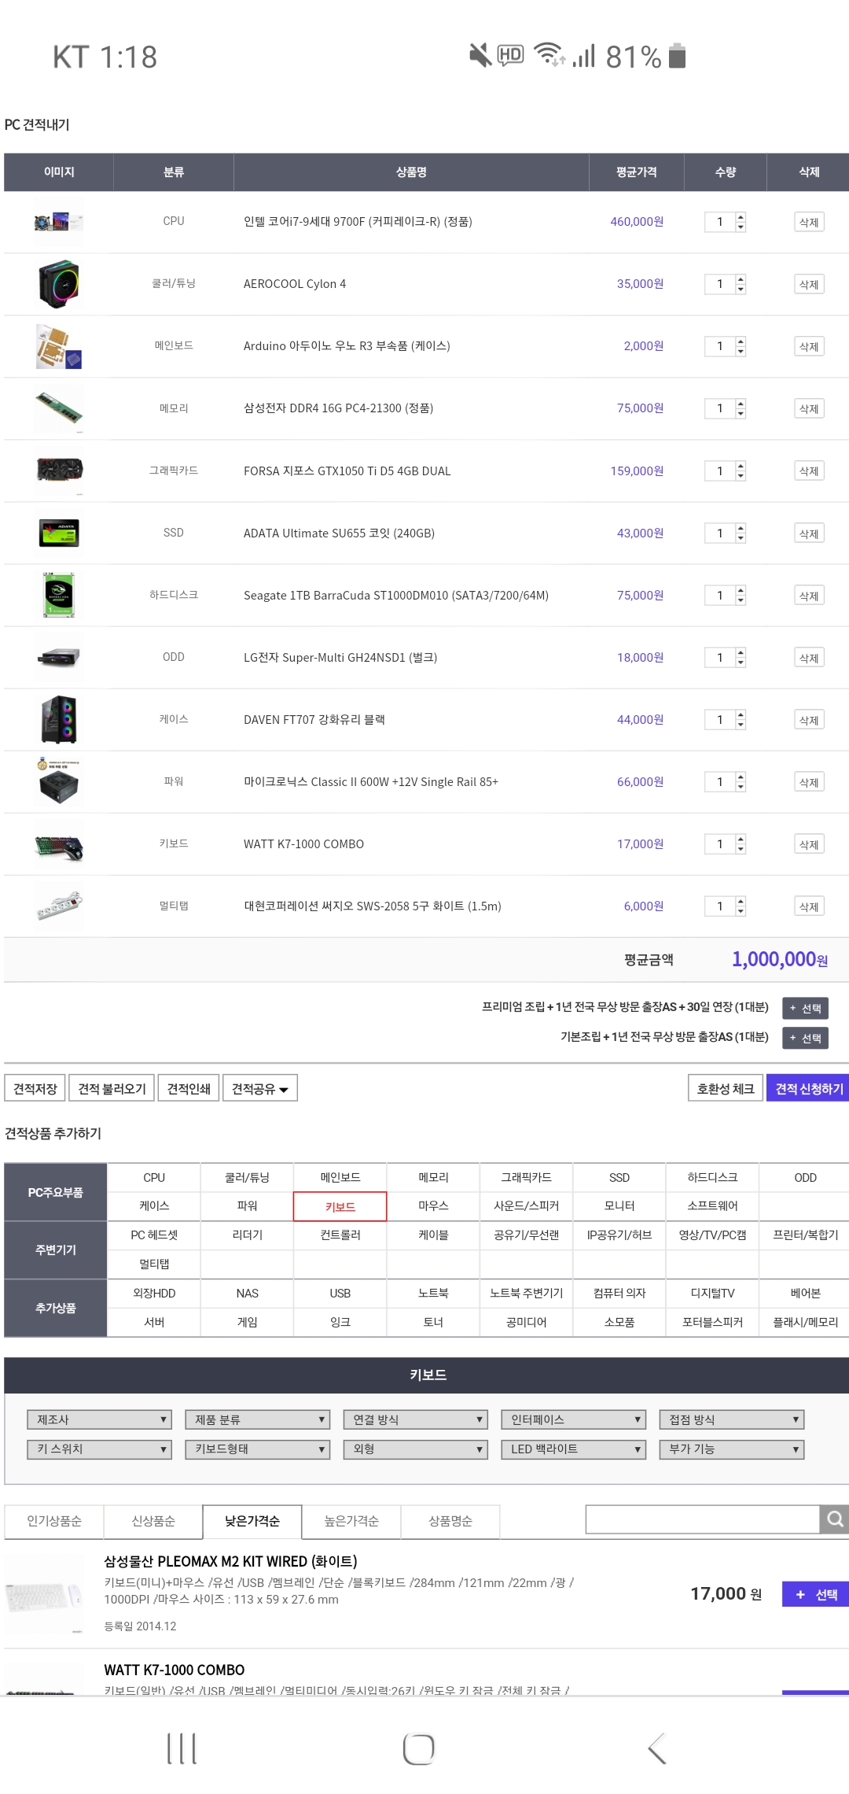Expand the LED 백라이트 dropdown
The height and width of the screenshot is (1794, 849).
click(x=573, y=1449)
